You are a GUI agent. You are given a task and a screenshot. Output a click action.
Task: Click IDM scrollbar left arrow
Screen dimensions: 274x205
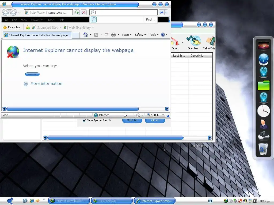tap(45, 138)
